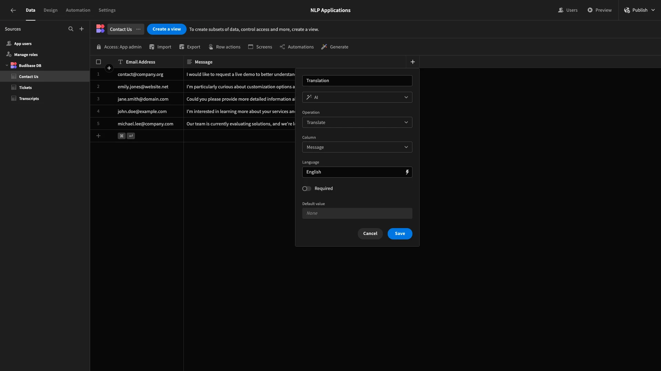
Task: Open the Operation dropdown showing Translate
Action: (x=357, y=122)
